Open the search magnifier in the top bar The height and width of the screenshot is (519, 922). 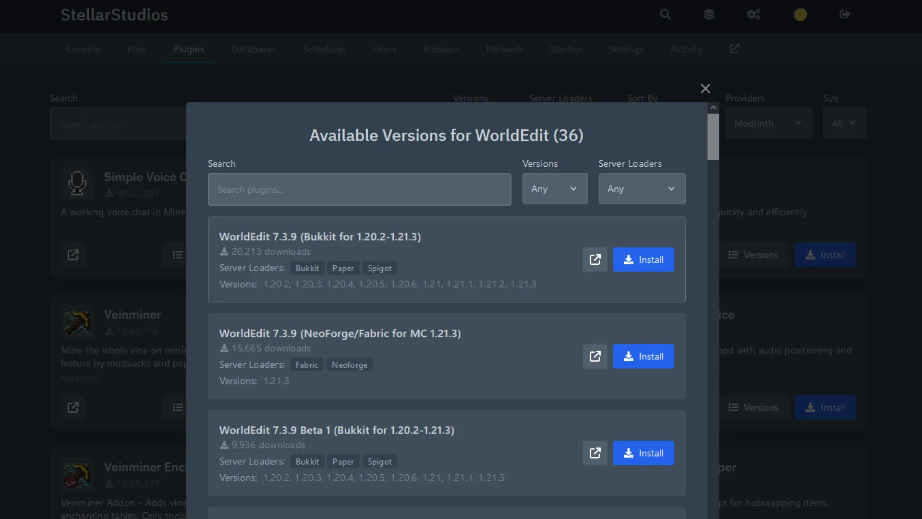(x=665, y=14)
